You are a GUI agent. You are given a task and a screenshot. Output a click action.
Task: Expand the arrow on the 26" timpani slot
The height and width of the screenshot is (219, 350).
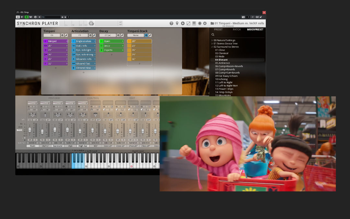67,54
